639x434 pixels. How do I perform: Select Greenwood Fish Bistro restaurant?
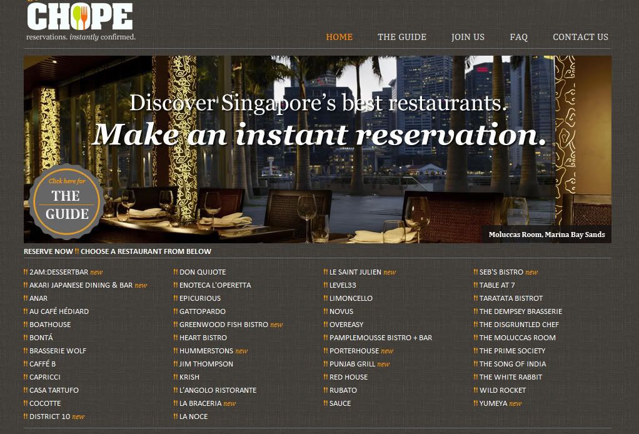pos(224,325)
